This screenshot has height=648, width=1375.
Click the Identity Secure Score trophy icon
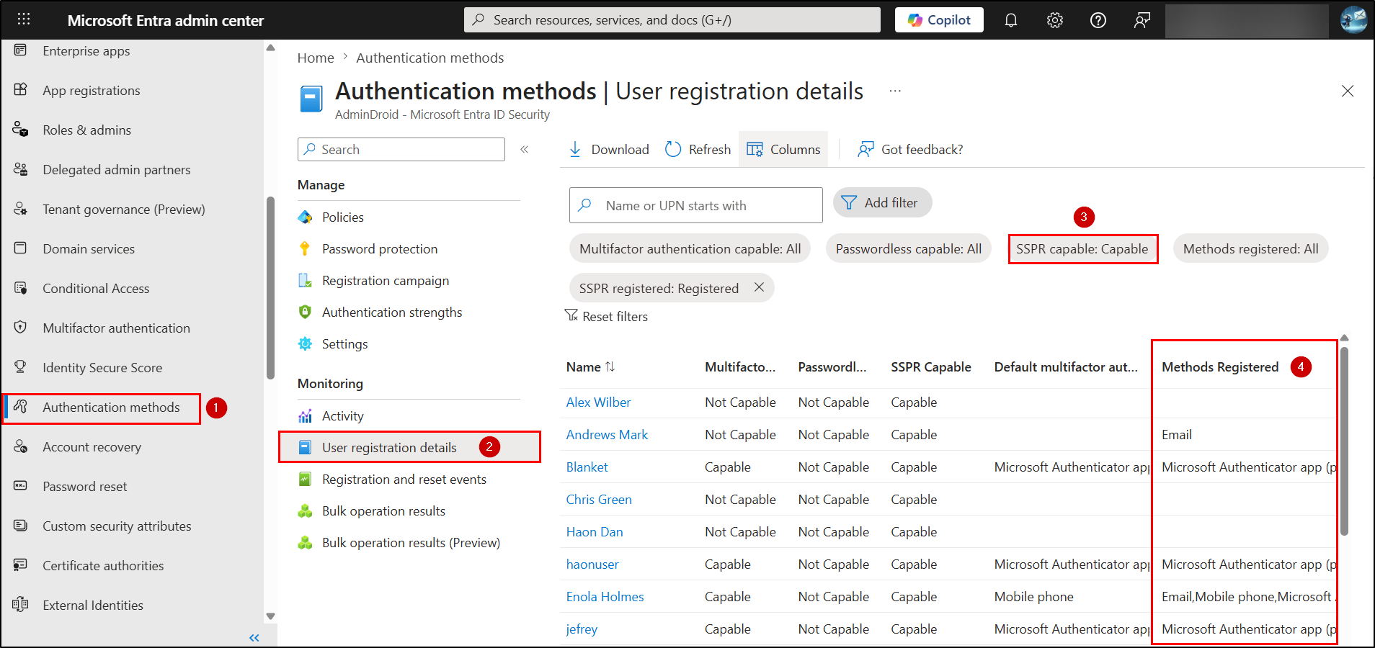[x=21, y=367]
